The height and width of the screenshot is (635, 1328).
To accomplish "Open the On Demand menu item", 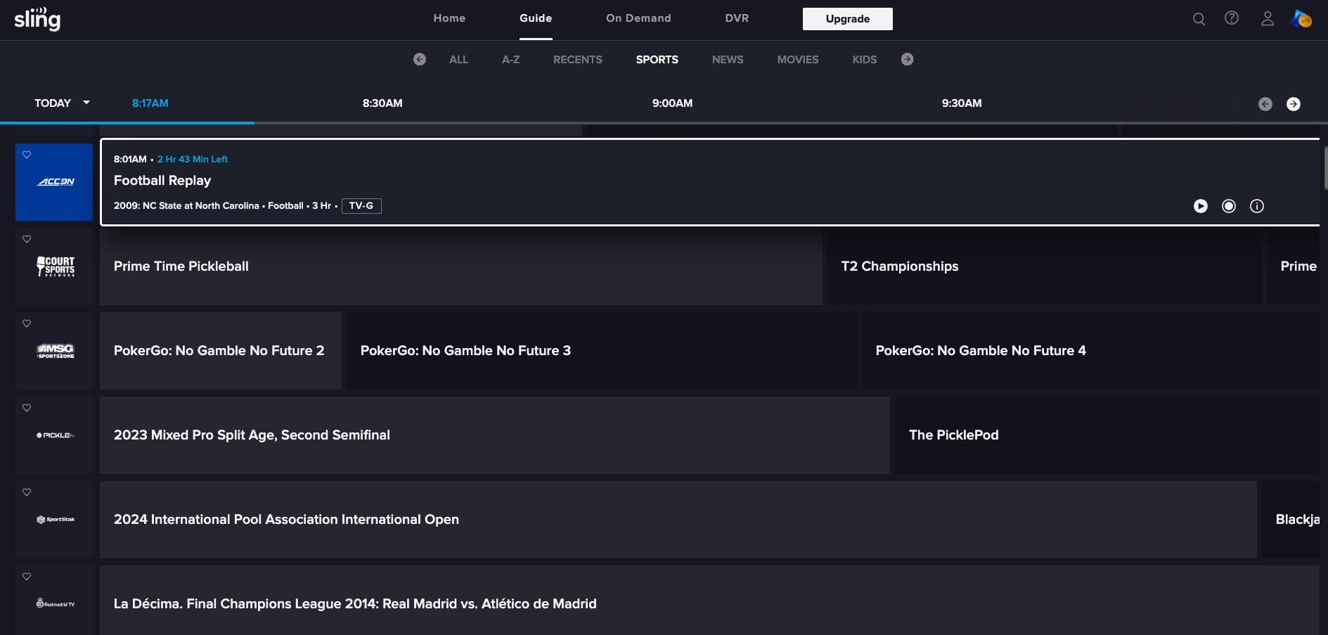I will tap(638, 18).
